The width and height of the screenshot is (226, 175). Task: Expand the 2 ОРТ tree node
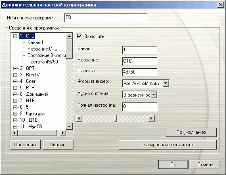pyautogui.click(x=15, y=68)
